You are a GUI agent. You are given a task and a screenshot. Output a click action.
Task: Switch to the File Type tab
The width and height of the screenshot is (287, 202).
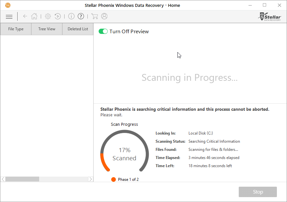click(x=16, y=29)
